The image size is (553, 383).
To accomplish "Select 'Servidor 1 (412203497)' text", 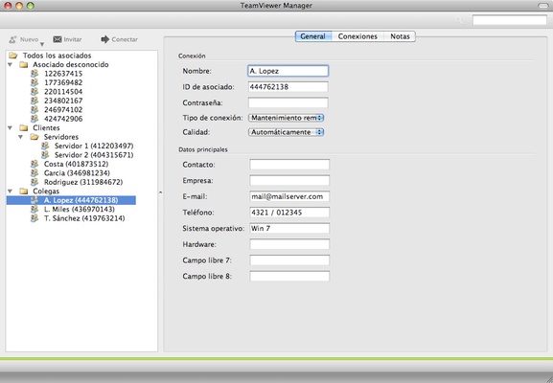I will click(94, 146).
